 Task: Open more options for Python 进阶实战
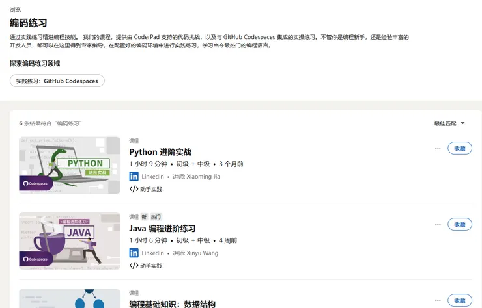(438, 148)
